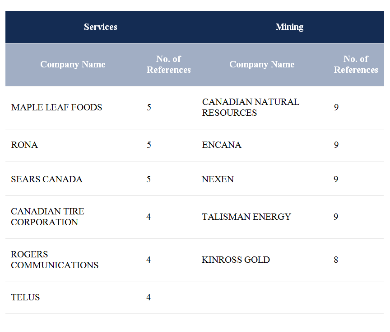
Task: Click reference count 4 beside TELUS
Action: pos(149,298)
